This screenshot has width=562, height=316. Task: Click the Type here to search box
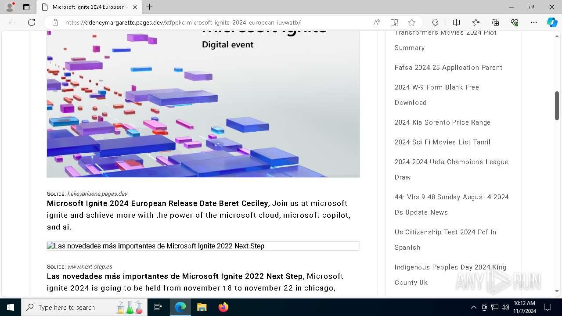click(x=84, y=307)
